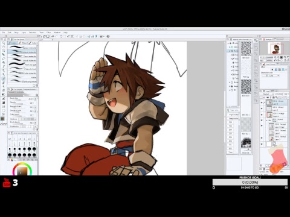Click the Undo icon in the toolbar

53,36
